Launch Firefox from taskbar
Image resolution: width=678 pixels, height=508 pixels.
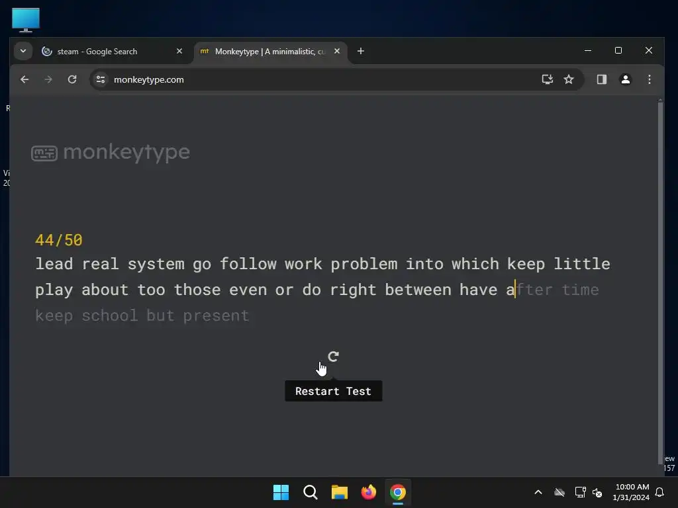(368, 492)
